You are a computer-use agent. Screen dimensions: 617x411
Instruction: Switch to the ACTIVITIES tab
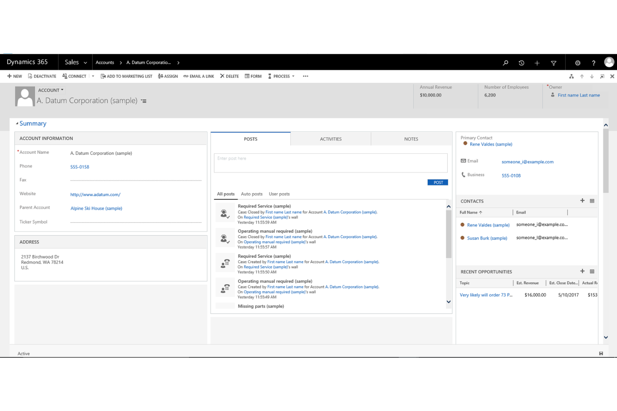[331, 139]
